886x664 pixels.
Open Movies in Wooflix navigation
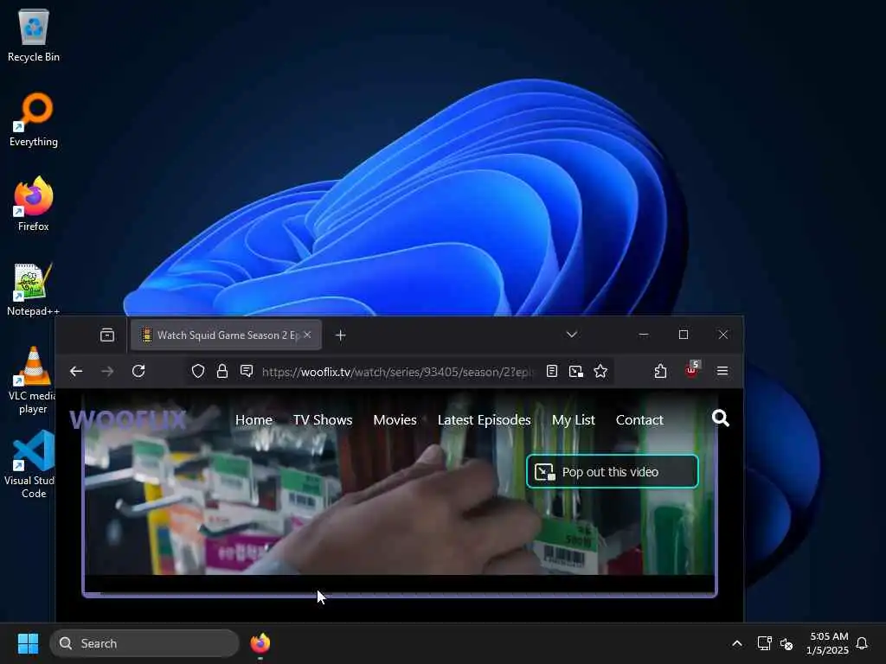(x=395, y=420)
